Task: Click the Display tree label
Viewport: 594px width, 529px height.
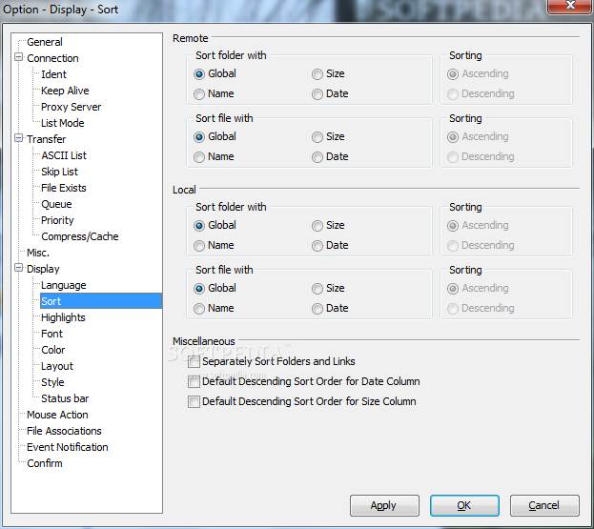Action: coord(43,269)
